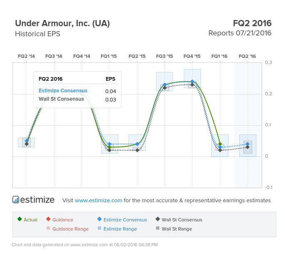285x258 pixels.
Task: Click FQ2 '15 gray Wall St data point
Action: pyautogui.click(x=137, y=150)
